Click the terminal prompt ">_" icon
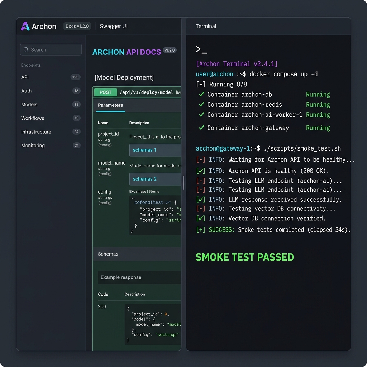This screenshot has height=367, width=367. 201,50
